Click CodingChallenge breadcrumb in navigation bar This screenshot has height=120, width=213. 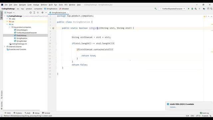8,9
